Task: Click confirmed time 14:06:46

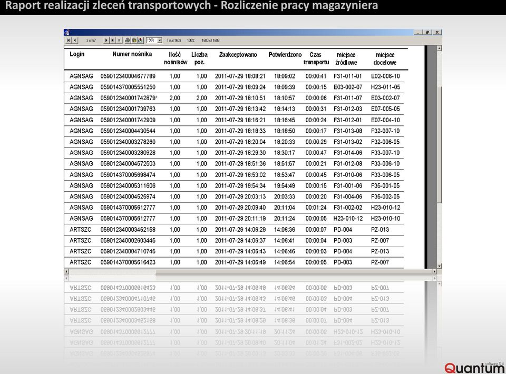Action: pos(284,251)
